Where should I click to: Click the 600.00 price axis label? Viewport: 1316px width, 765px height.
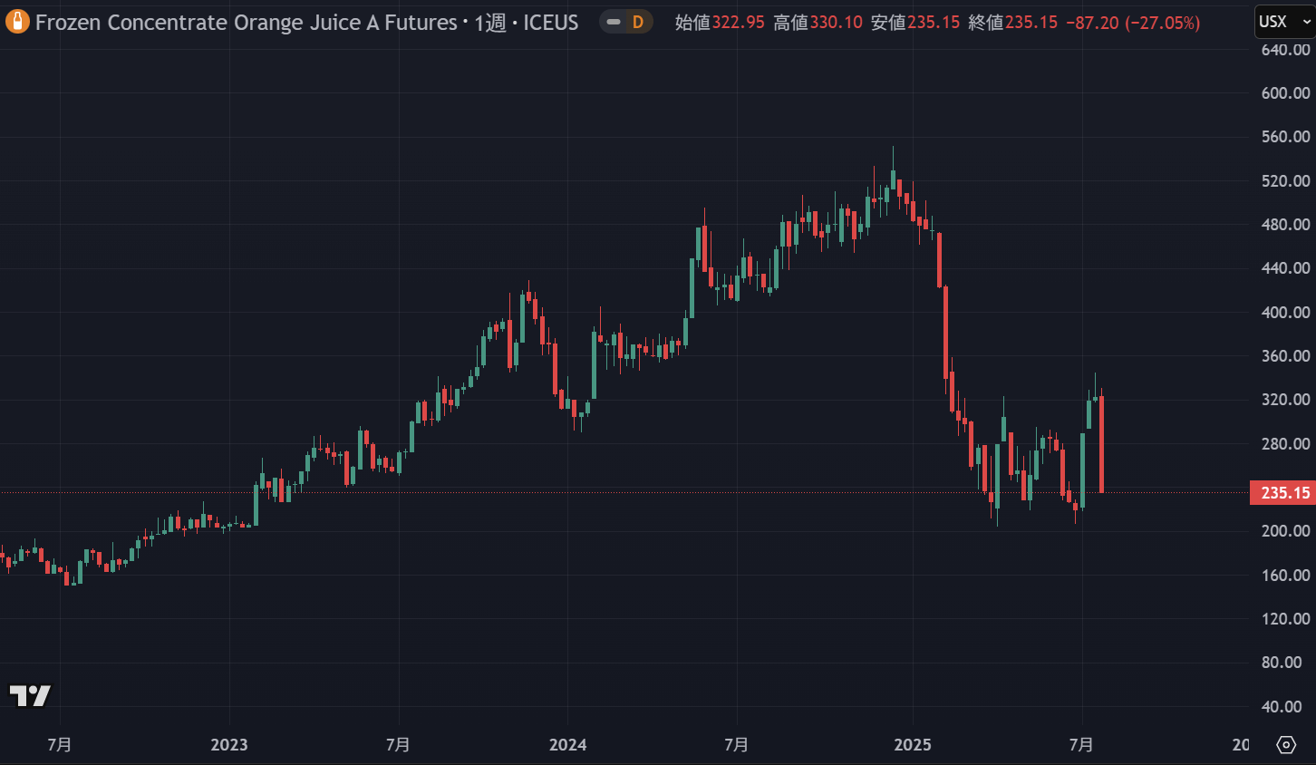click(1285, 93)
